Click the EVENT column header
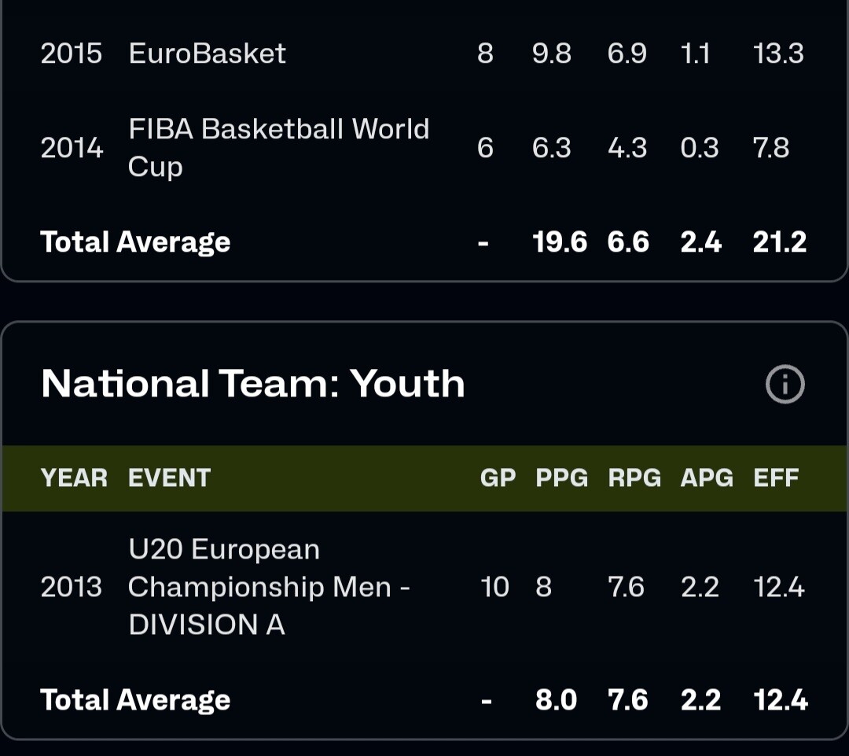This screenshot has height=756, width=849. point(169,478)
